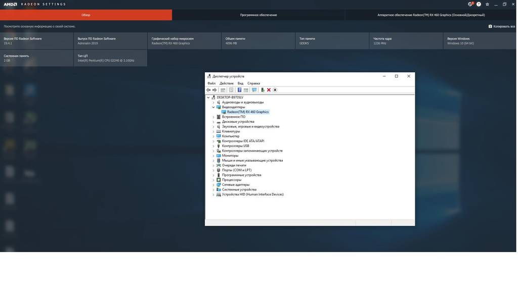Click the Выпуск ПО Radeon Software tile
Image resolution: width=518 pixels, height=291 pixels.
click(x=110, y=41)
